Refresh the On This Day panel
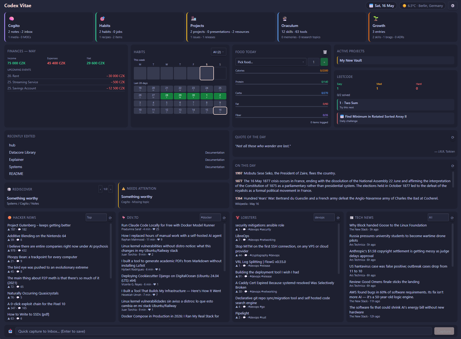 coord(452,166)
